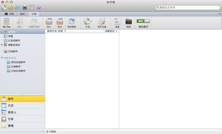This screenshot has height=134, width=222.
Task: Click the navigation pane divider handle dot
Action: [22, 95]
